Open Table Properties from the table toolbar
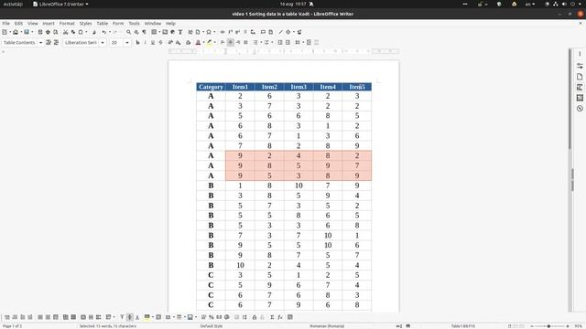 289,317
